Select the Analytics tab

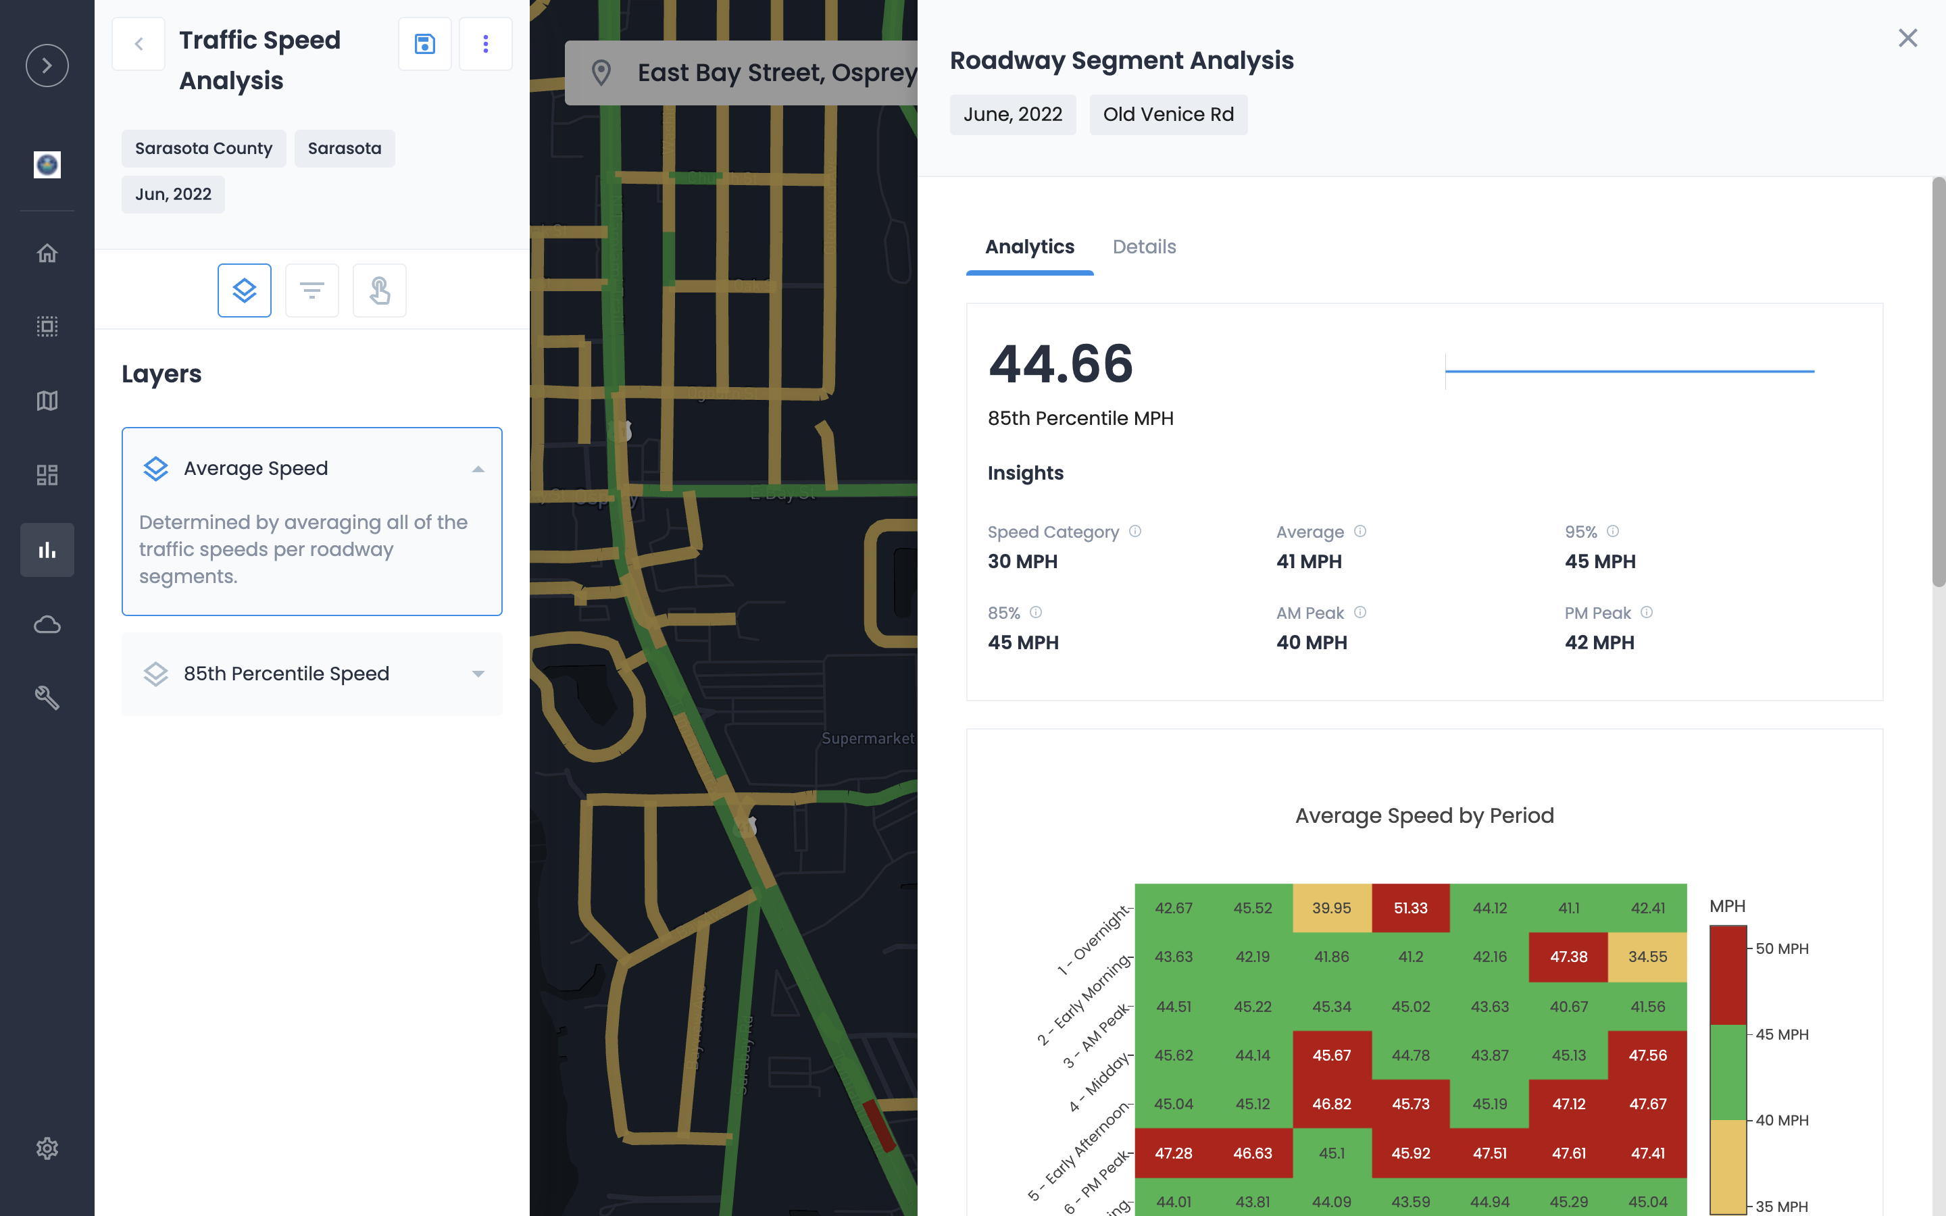pyautogui.click(x=1029, y=247)
